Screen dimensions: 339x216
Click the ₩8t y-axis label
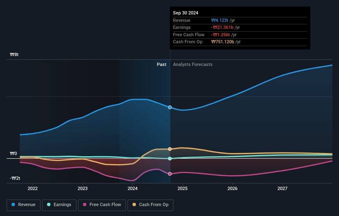tap(14, 54)
